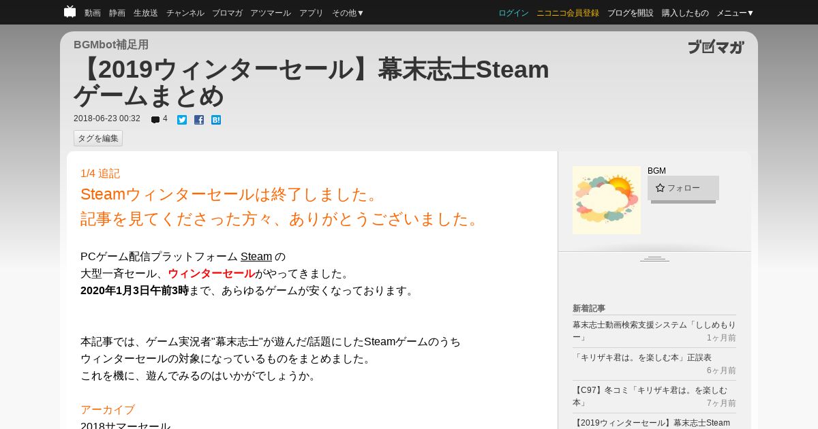The width and height of the screenshot is (818, 429).
Task: Open ブロマガ in top navigation
Action: pyautogui.click(x=227, y=13)
